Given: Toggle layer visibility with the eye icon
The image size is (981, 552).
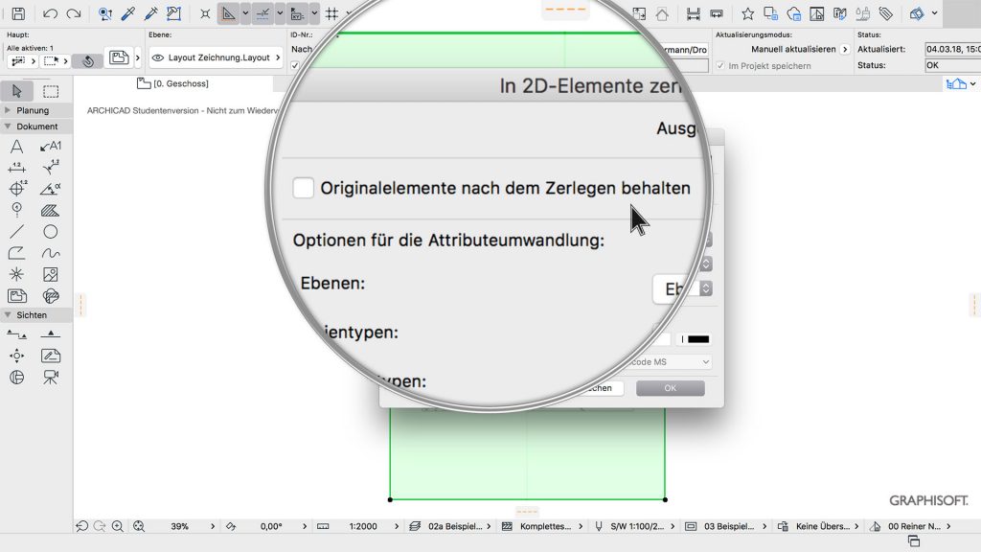Looking at the screenshot, I should coord(159,57).
